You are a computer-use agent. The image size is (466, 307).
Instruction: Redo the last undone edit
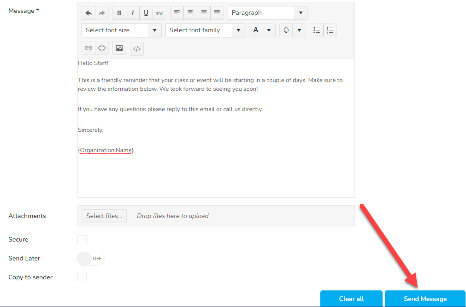tap(102, 13)
